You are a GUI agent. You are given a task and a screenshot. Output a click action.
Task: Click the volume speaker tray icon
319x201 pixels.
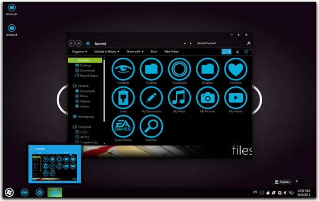[x=285, y=193]
